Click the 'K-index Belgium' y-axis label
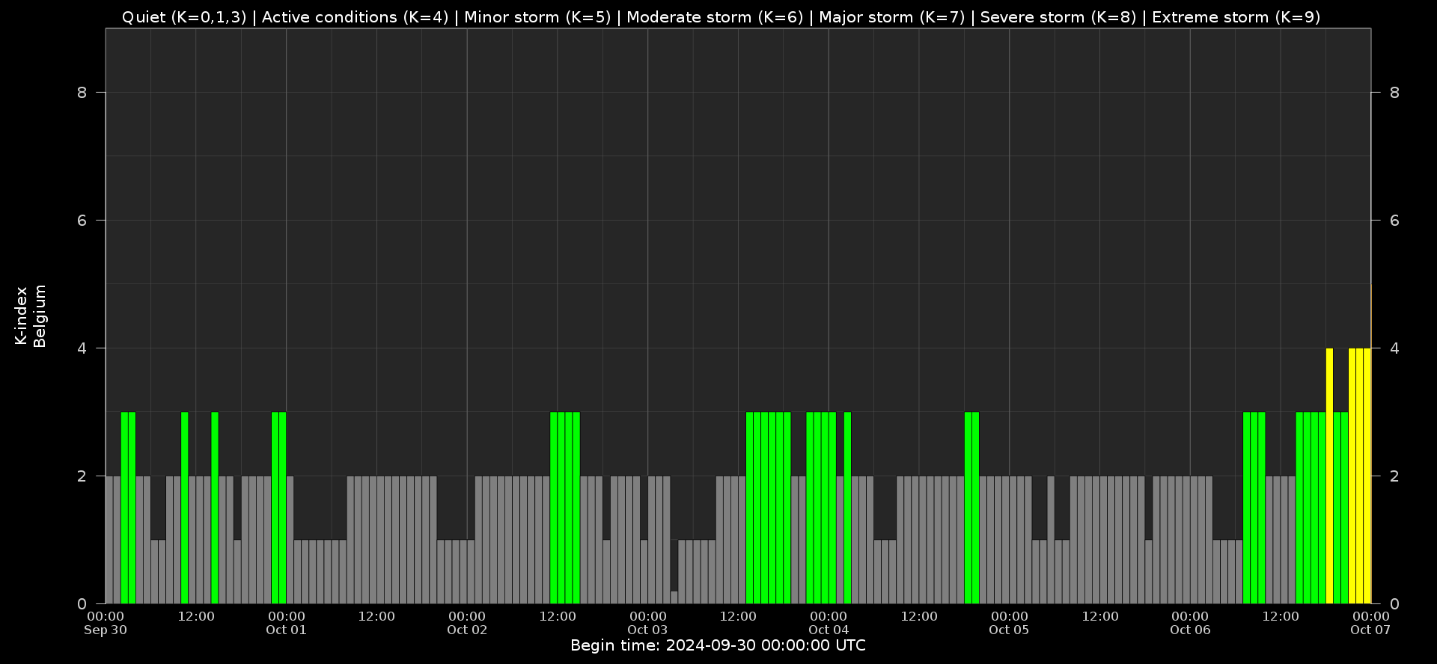This screenshot has height=664, width=1437. (x=31, y=316)
